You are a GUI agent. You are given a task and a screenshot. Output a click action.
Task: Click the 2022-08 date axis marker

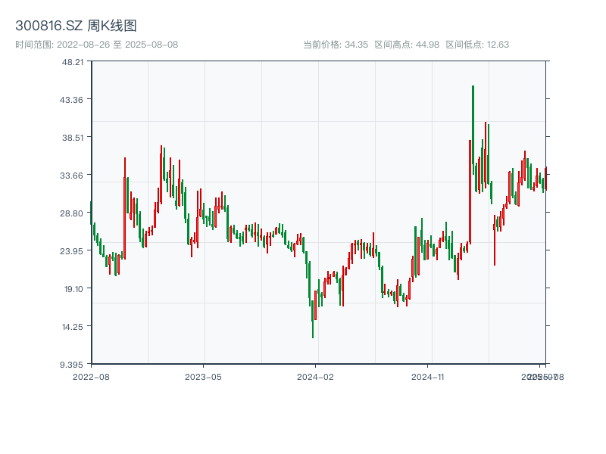pyautogui.click(x=91, y=376)
